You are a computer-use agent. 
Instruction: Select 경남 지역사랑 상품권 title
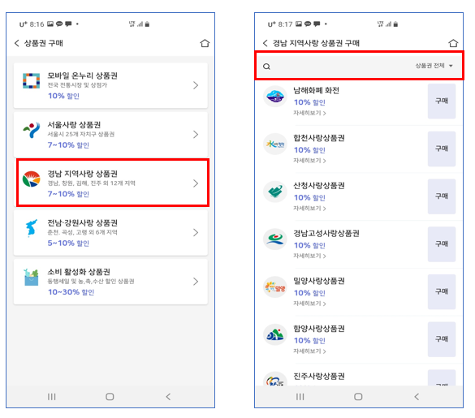[x=82, y=174]
